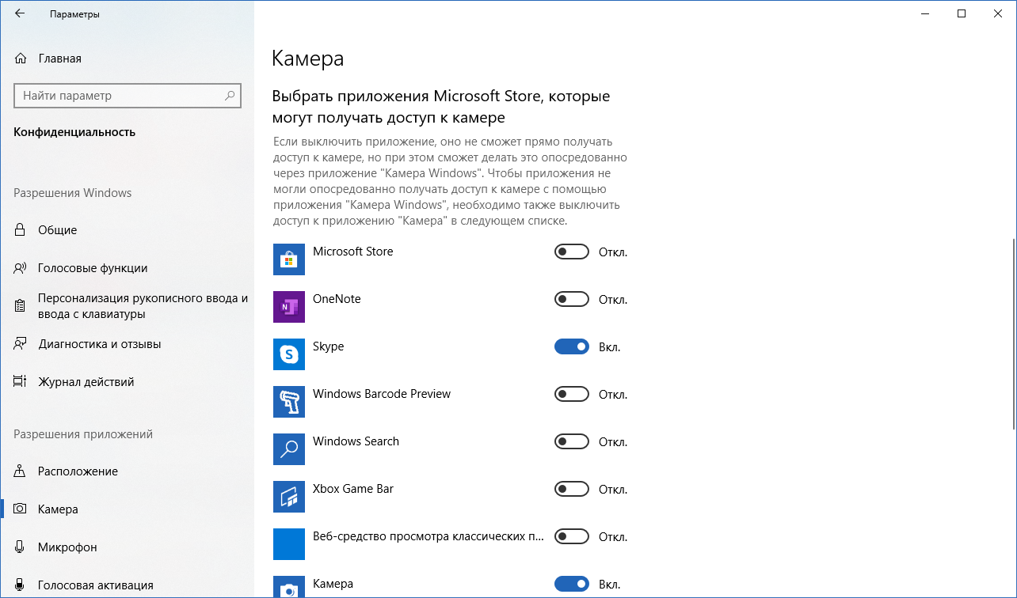This screenshot has width=1017, height=598.
Task: Maximize the Параметры window
Action: click(962, 14)
